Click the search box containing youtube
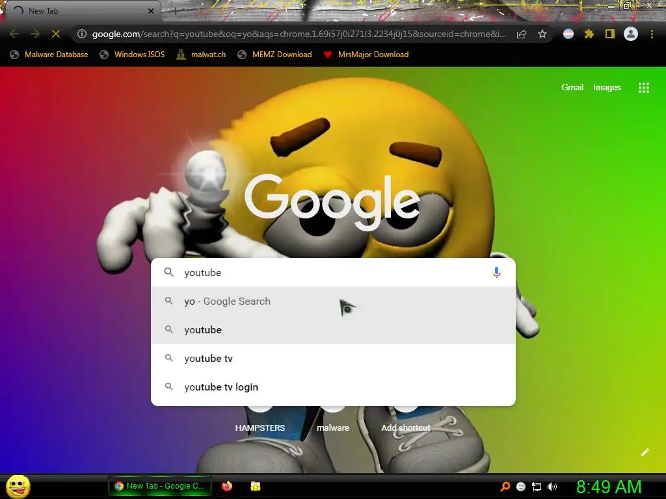The image size is (666, 499). [x=333, y=272]
